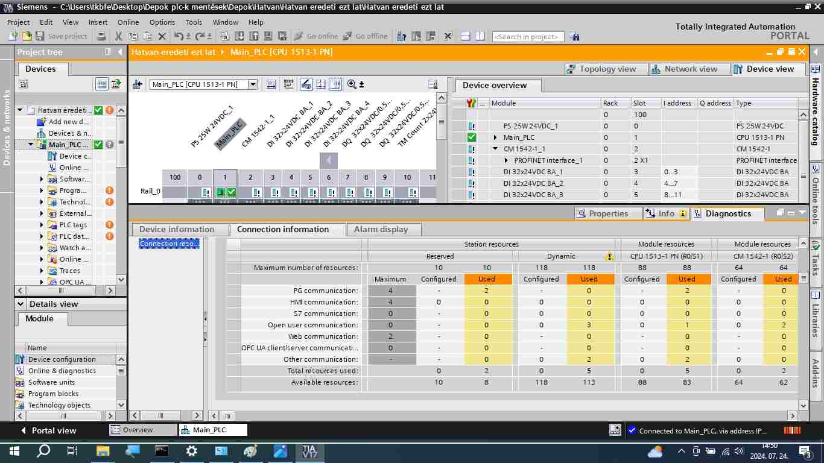Open the Options menu

pyautogui.click(x=162, y=22)
